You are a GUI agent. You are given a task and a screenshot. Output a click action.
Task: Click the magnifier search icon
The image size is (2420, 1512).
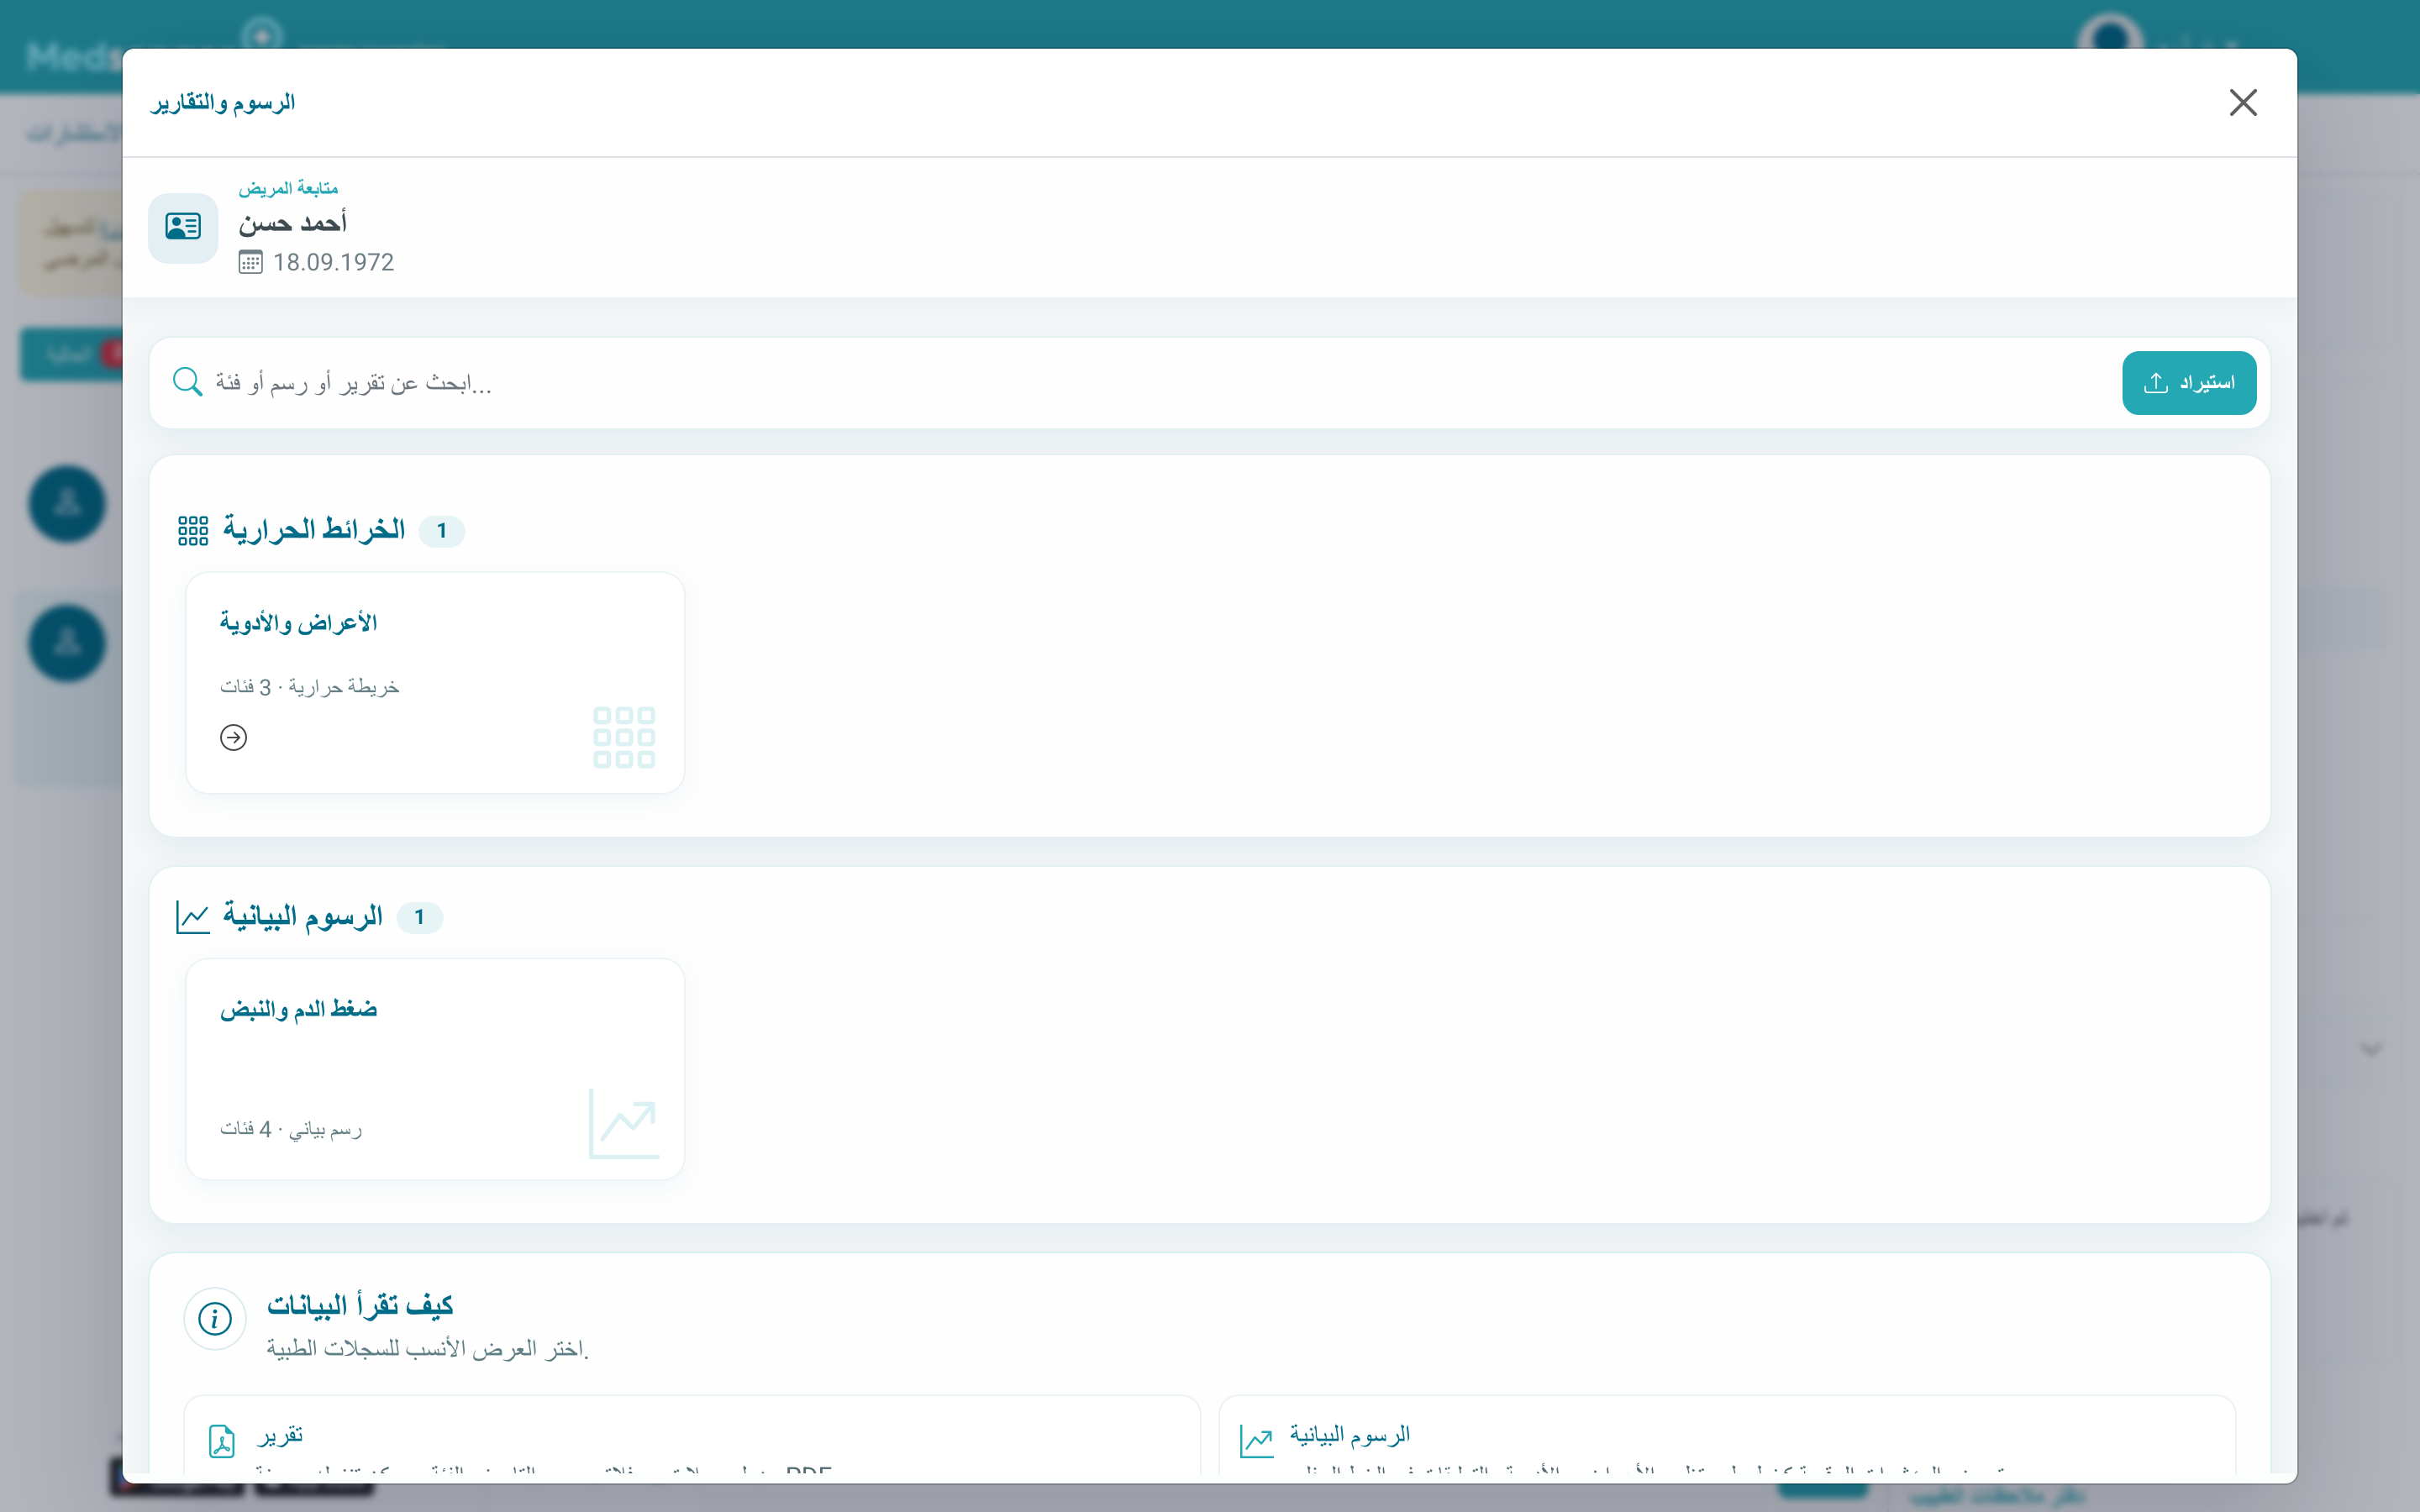(187, 381)
